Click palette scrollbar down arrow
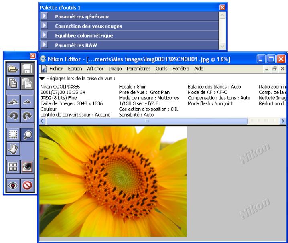Screen dimensions: 288x243 (222, 46)
